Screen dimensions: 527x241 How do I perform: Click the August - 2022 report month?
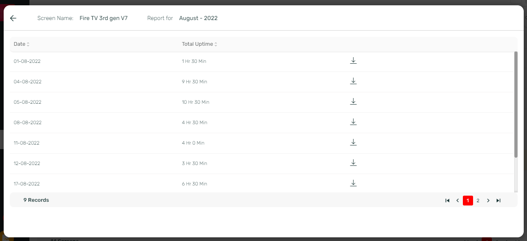pyautogui.click(x=198, y=18)
